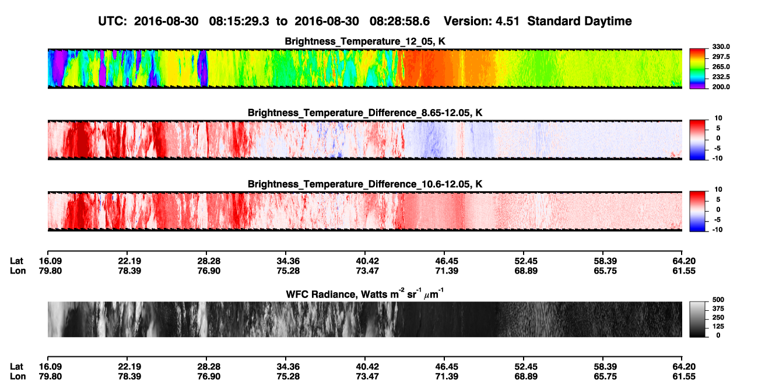This screenshot has width=758, height=389.
Task: Click the 'UTC:' label in the header
Action: (x=113, y=21)
